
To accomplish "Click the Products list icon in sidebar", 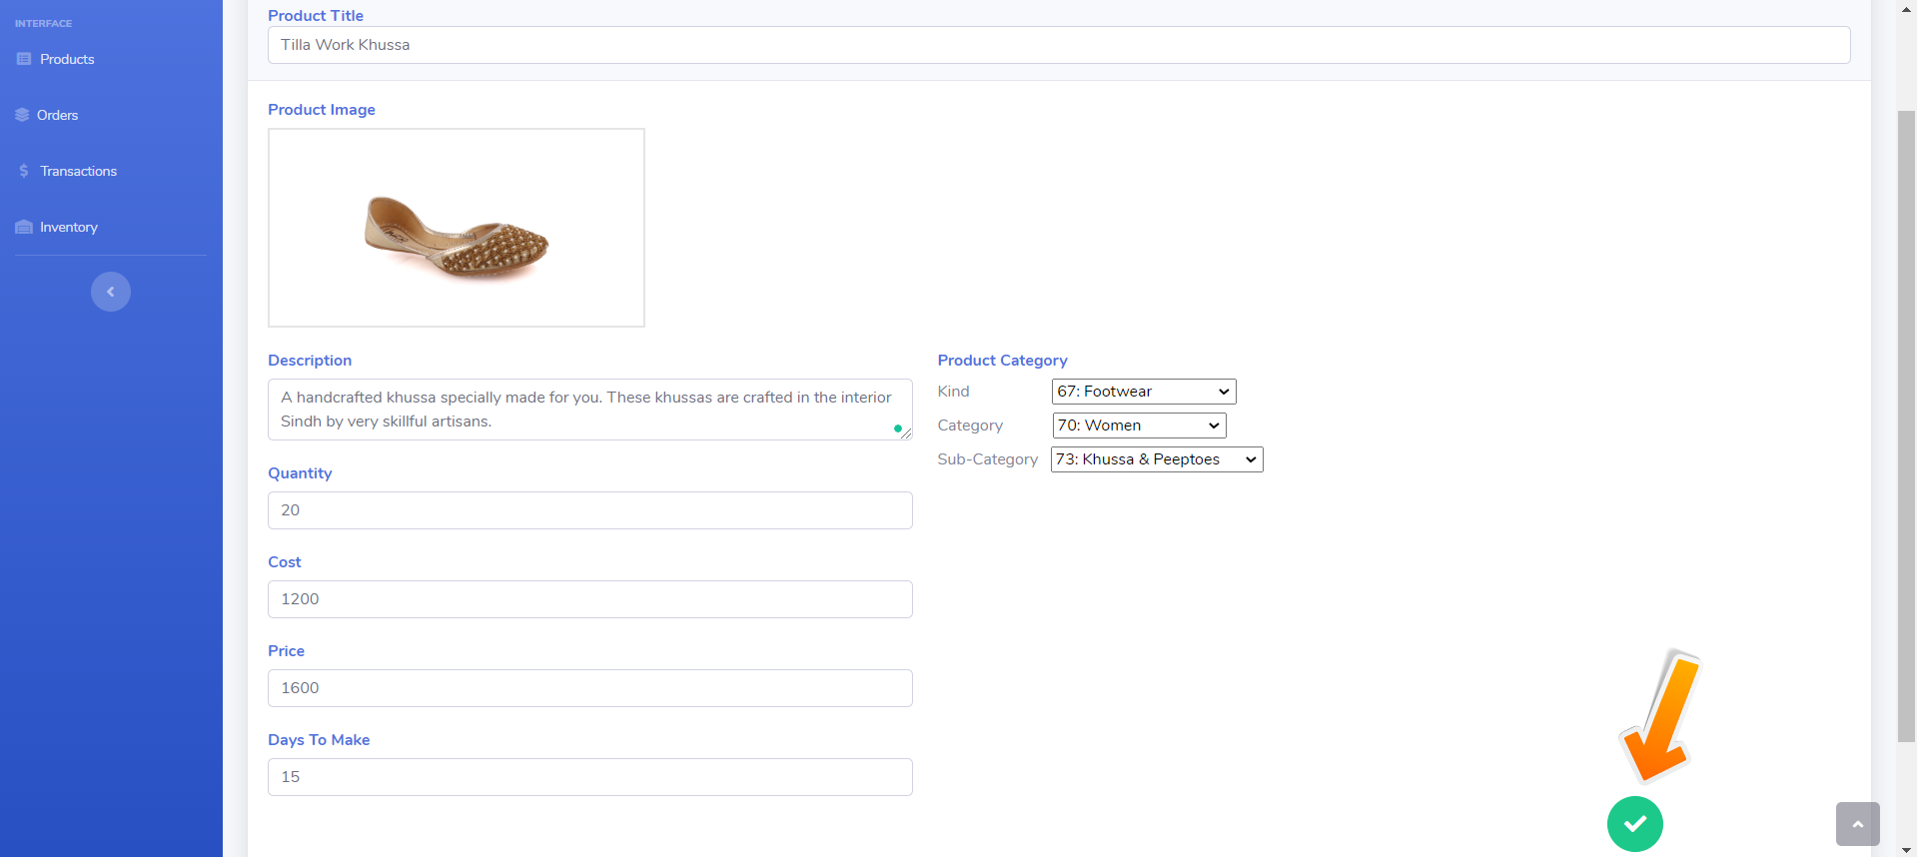I will [x=24, y=59].
